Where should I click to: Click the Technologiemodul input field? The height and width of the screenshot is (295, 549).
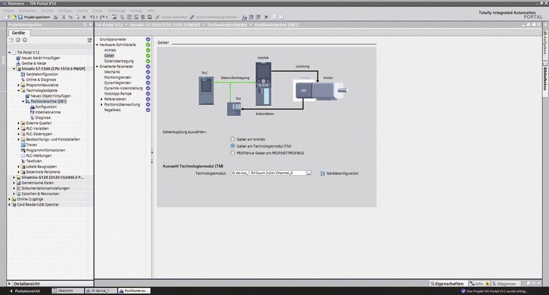268,173
